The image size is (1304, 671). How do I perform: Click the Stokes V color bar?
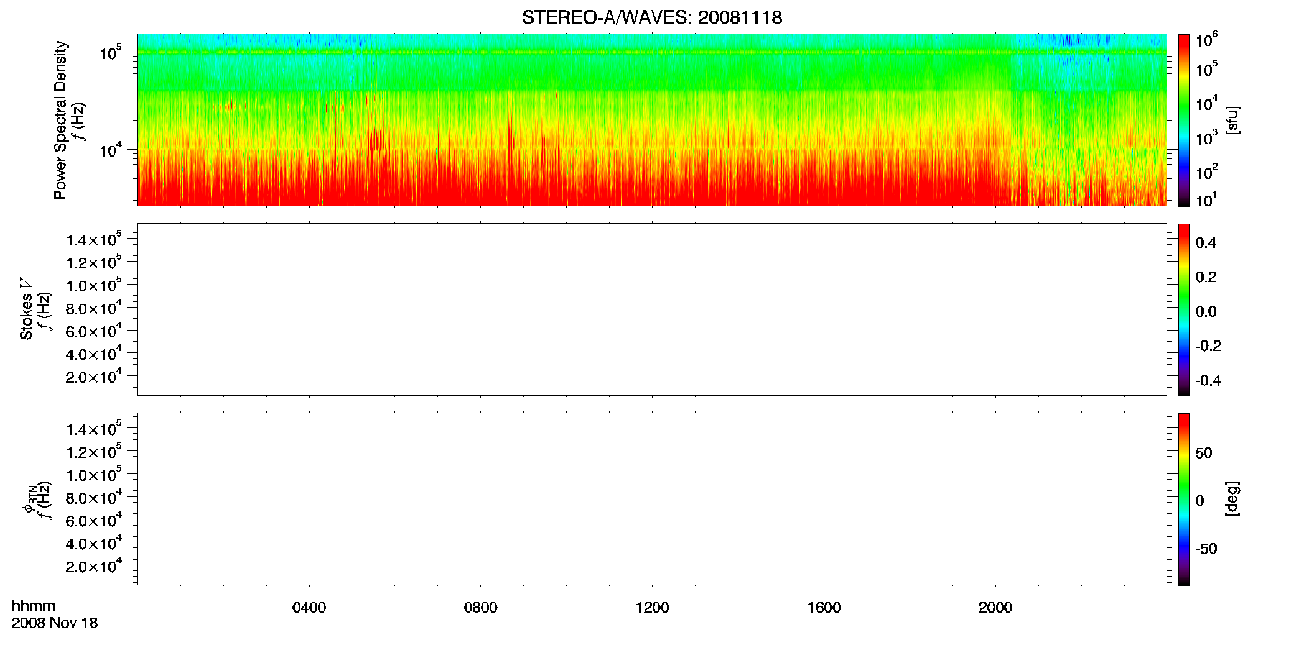pyautogui.click(x=1184, y=309)
